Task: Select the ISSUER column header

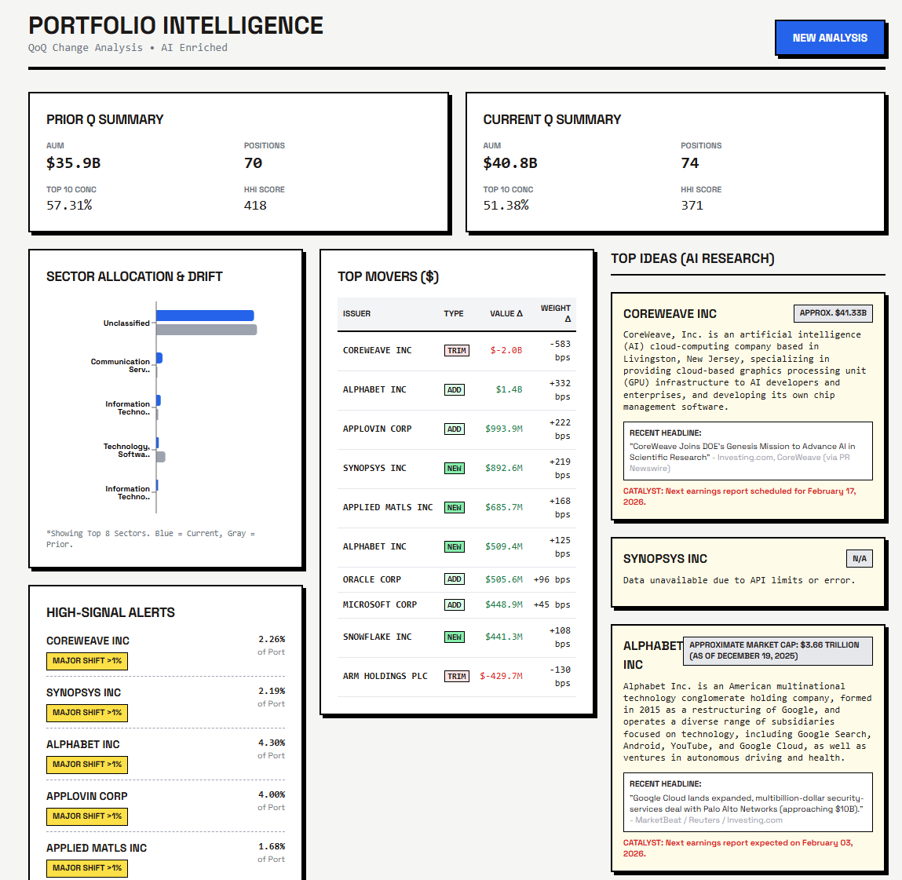Action: coord(356,313)
